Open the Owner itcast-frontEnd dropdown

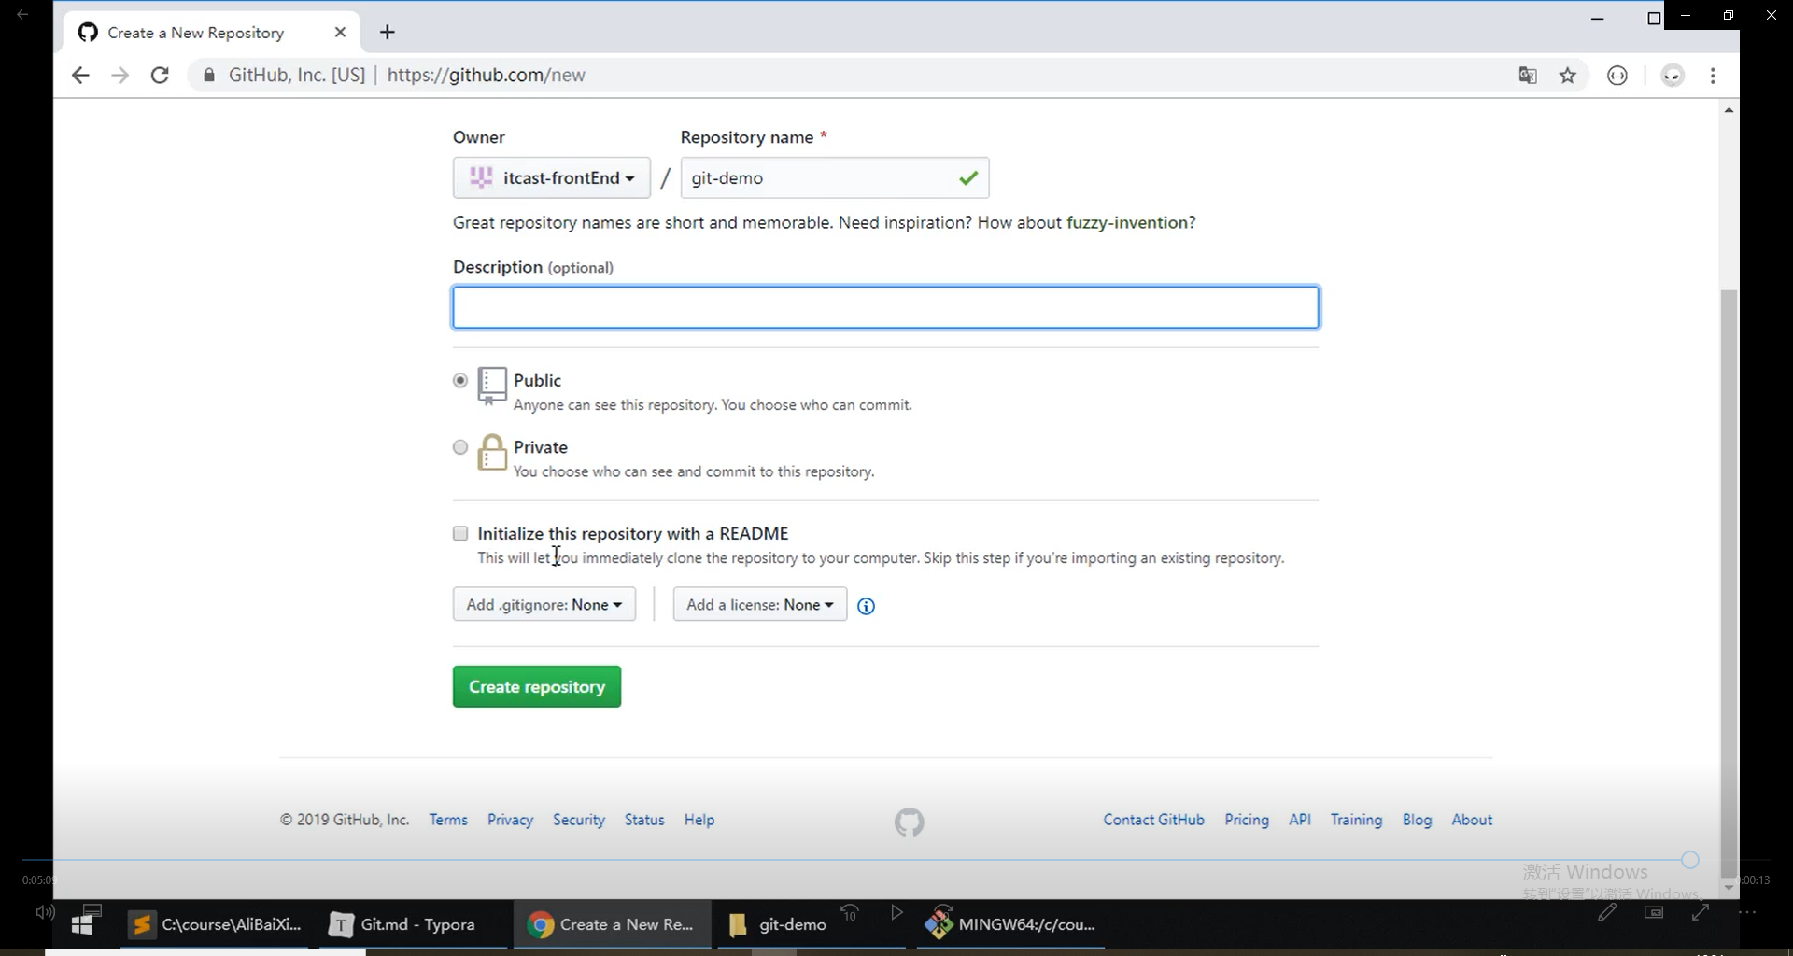552,177
